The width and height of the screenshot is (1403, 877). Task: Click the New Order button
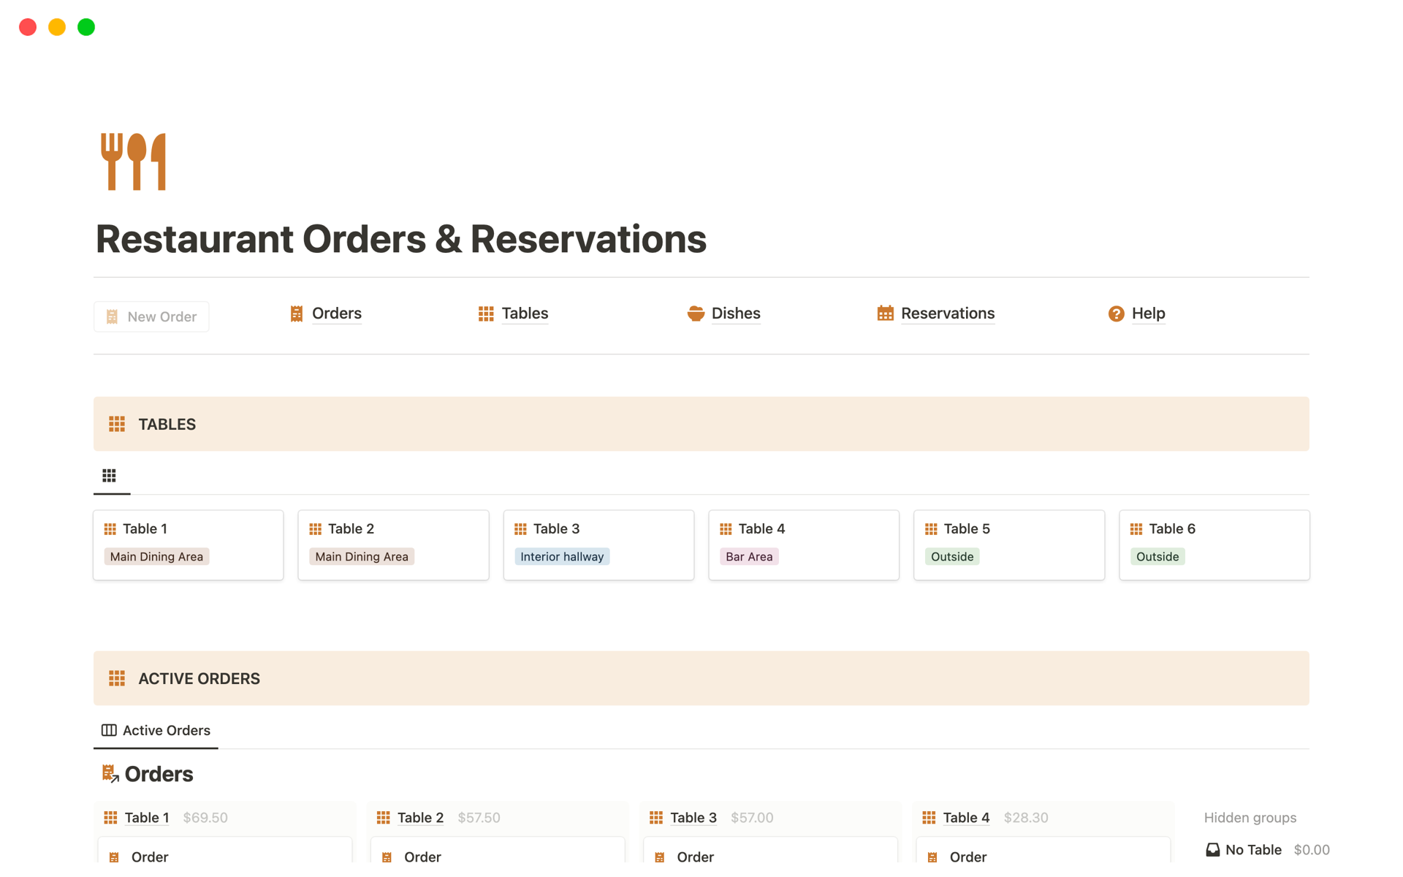(151, 316)
